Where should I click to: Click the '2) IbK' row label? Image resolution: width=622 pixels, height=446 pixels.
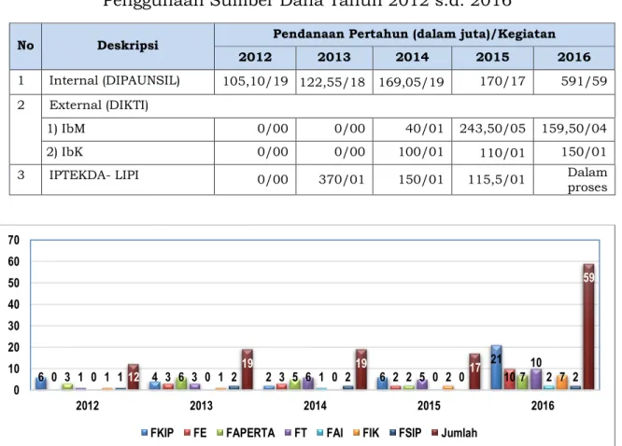click(64, 152)
